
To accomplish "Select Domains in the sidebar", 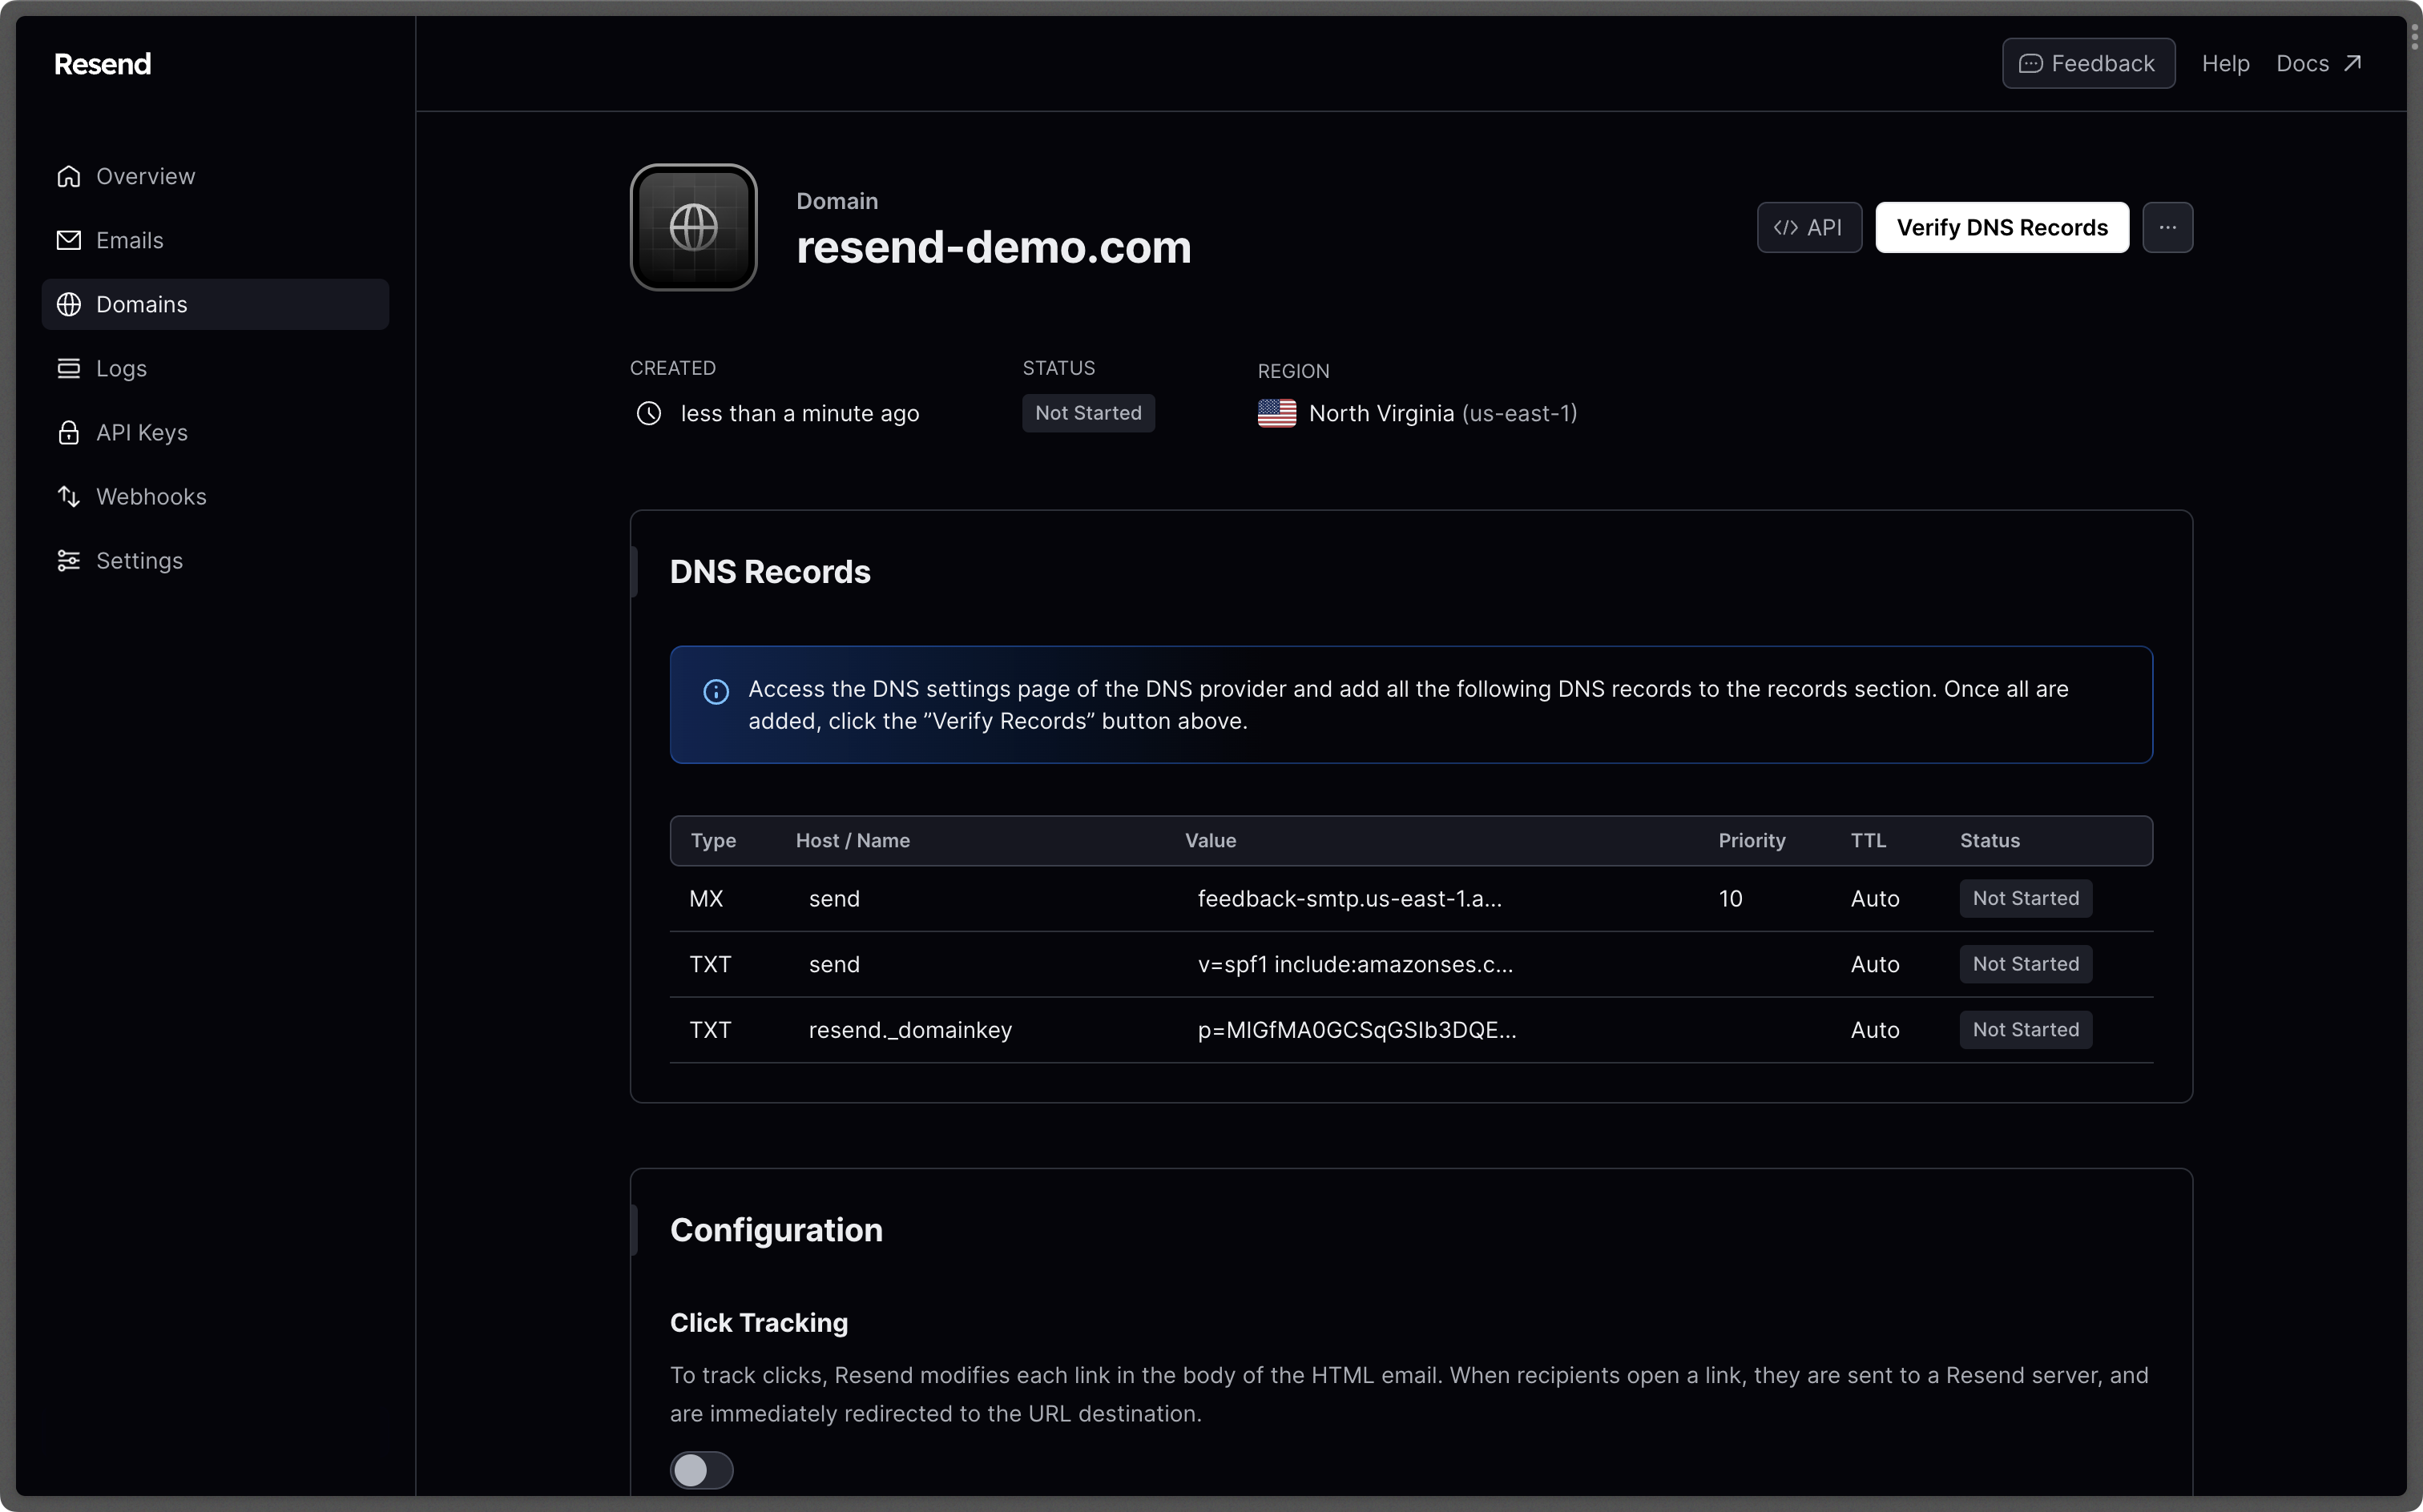I will [x=215, y=304].
